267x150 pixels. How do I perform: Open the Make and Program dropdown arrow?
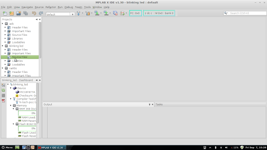101,13
